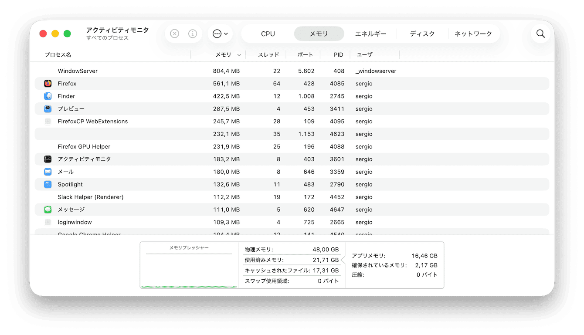
Task: Click the 物理メモリ 48,00 GB entry
Action: point(292,250)
